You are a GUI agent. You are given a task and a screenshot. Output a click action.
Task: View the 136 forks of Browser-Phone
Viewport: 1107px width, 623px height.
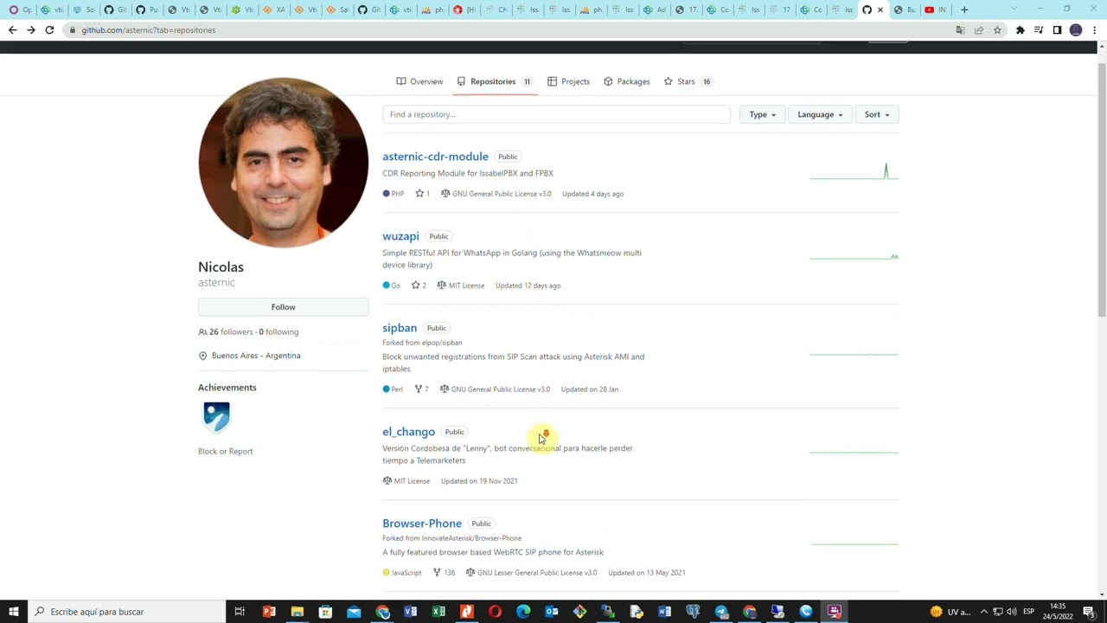[444, 573]
